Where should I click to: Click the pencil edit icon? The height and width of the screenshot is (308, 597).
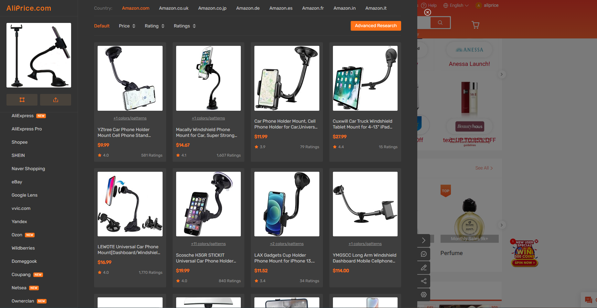[424, 268]
